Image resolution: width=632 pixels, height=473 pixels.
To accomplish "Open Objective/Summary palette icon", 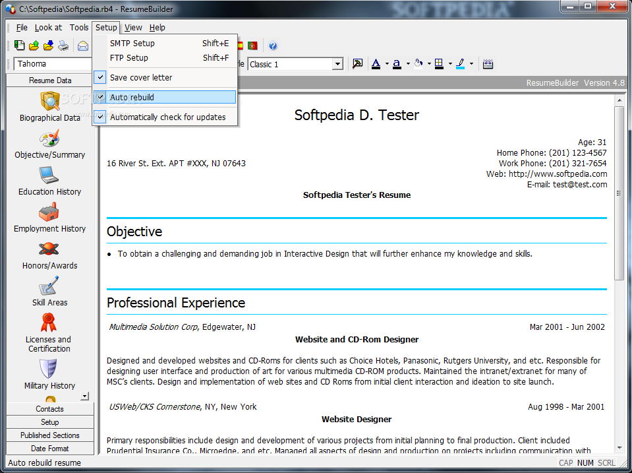I will click(x=49, y=139).
